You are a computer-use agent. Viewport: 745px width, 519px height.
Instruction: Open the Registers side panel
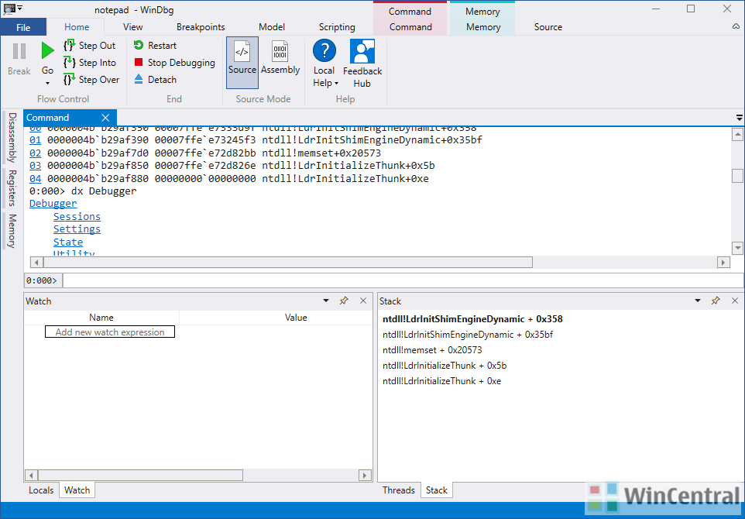click(x=12, y=188)
